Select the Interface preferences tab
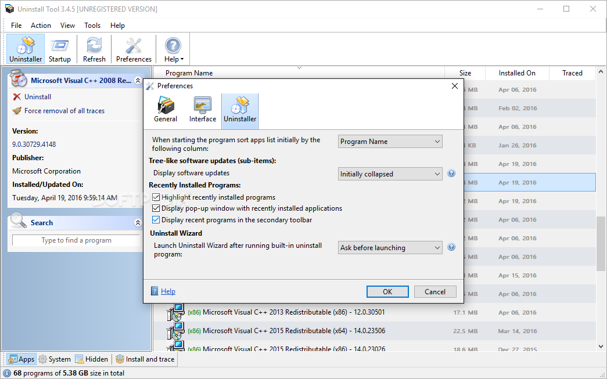 (x=203, y=110)
